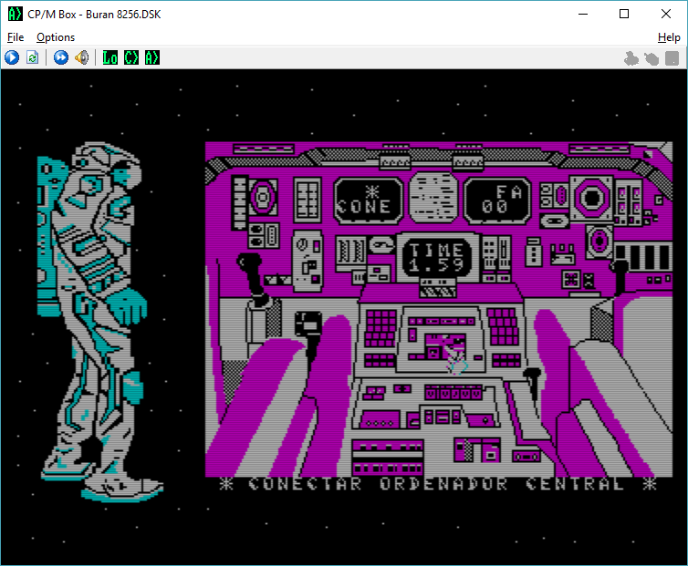
Task: Click the reset/reload document icon in toolbar
Action: pos(33,57)
